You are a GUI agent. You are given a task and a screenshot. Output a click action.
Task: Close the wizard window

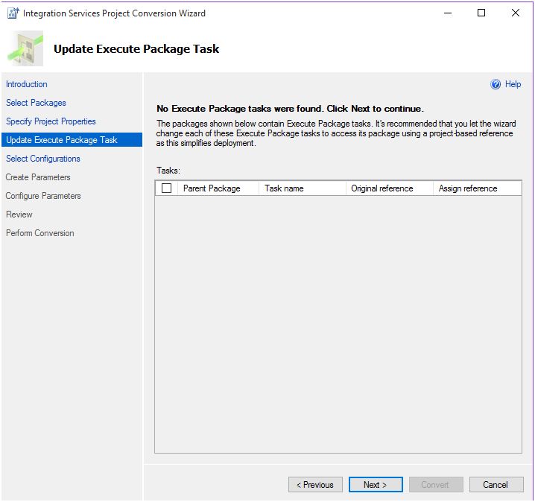(516, 13)
